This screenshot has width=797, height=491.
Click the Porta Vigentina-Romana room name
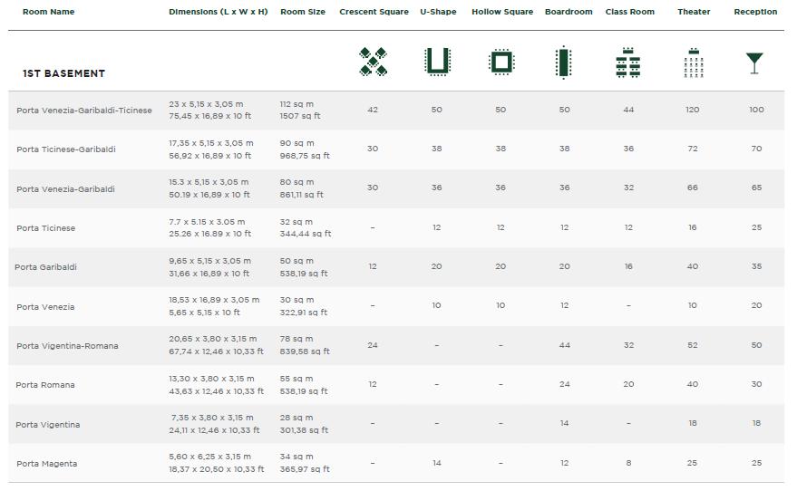pyautogui.click(x=67, y=346)
